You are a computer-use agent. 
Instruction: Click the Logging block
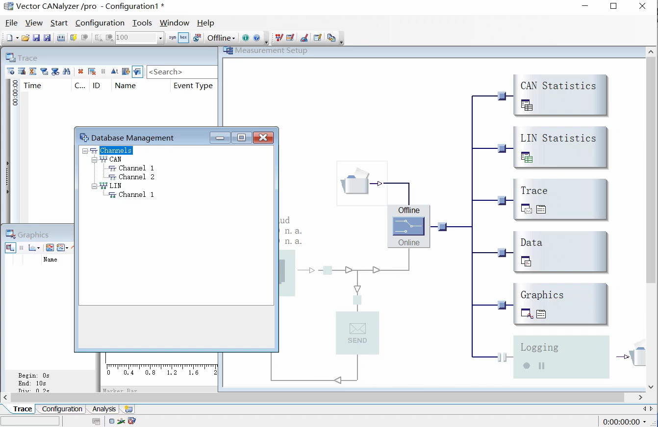(x=561, y=357)
